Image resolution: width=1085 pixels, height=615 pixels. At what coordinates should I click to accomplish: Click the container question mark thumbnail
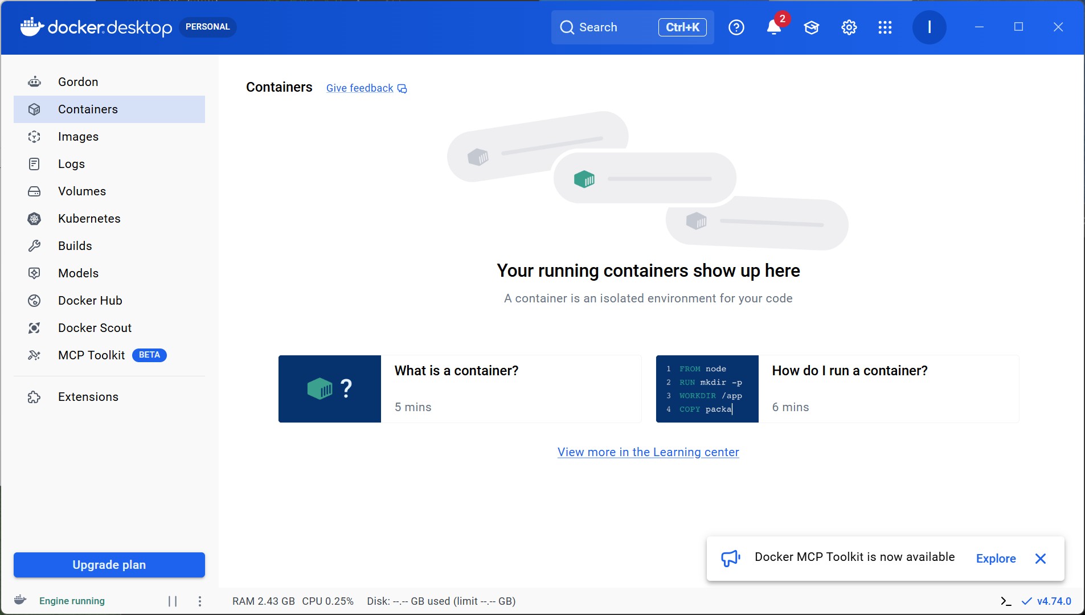click(330, 389)
